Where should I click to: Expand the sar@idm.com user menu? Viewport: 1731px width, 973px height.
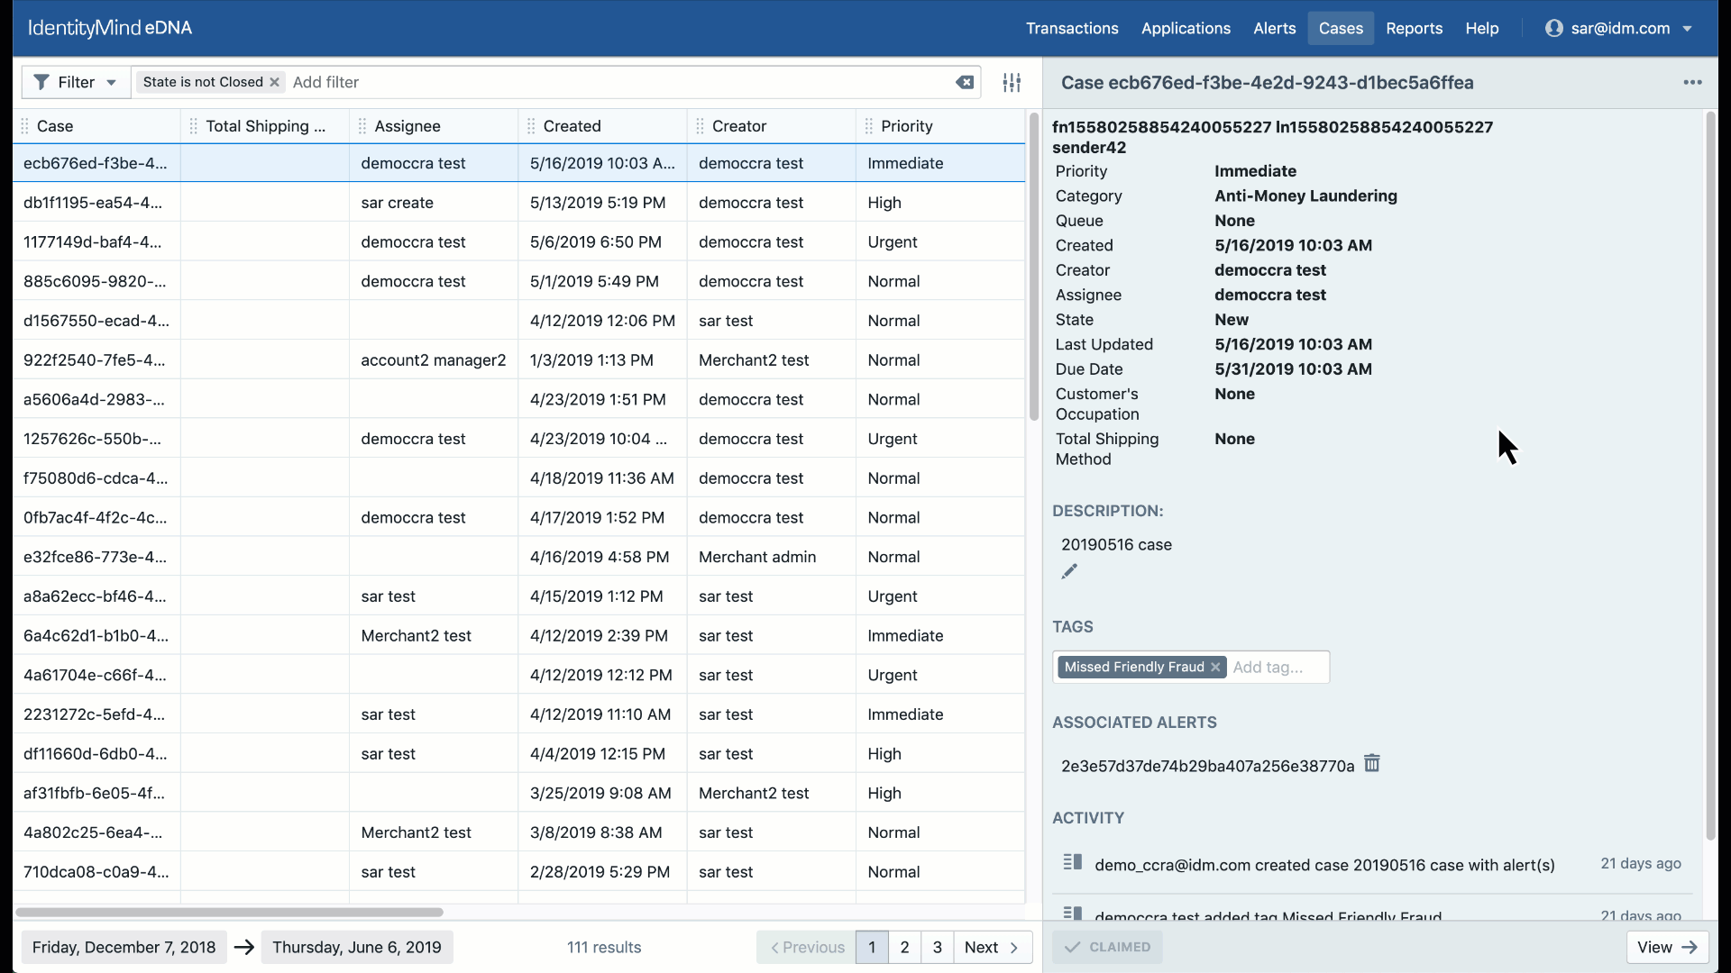[x=1620, y=28]
